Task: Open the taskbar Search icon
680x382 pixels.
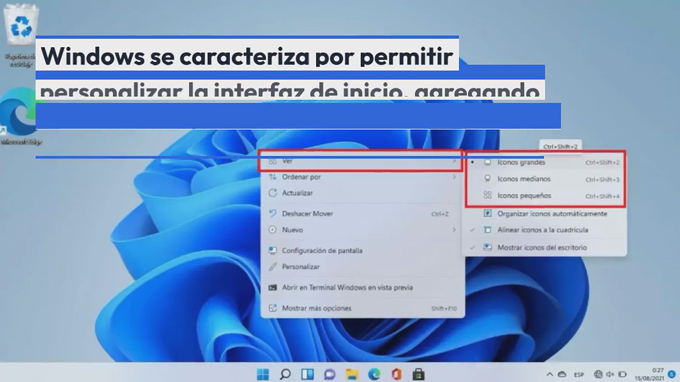Action: 285,374
